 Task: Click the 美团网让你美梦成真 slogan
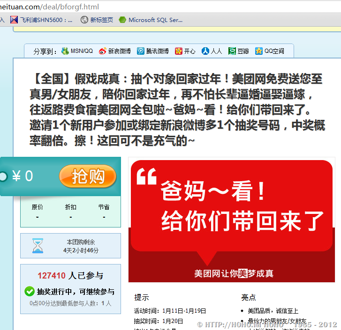(234, 273)
